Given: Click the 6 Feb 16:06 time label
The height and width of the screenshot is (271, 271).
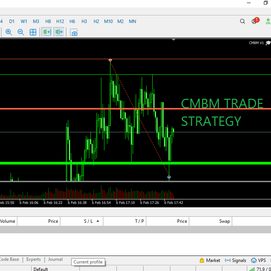Looking at the screenshot, I should pyautogui.click(x=29, y=202).
